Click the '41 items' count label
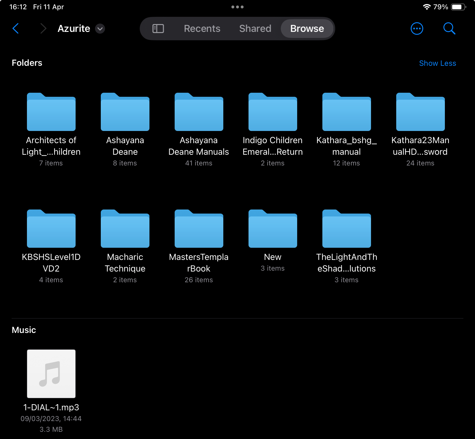 199,163
